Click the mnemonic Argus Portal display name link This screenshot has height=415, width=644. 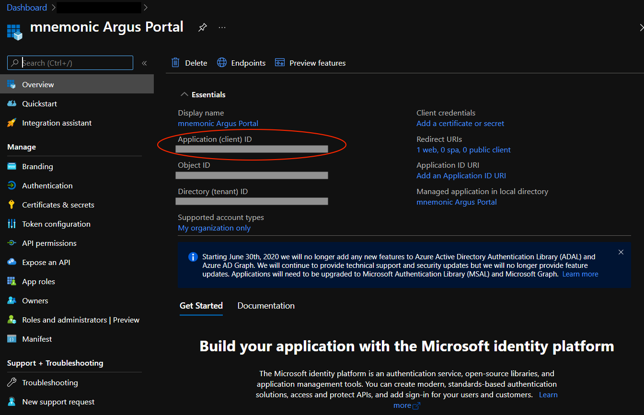tap(218, 123)
